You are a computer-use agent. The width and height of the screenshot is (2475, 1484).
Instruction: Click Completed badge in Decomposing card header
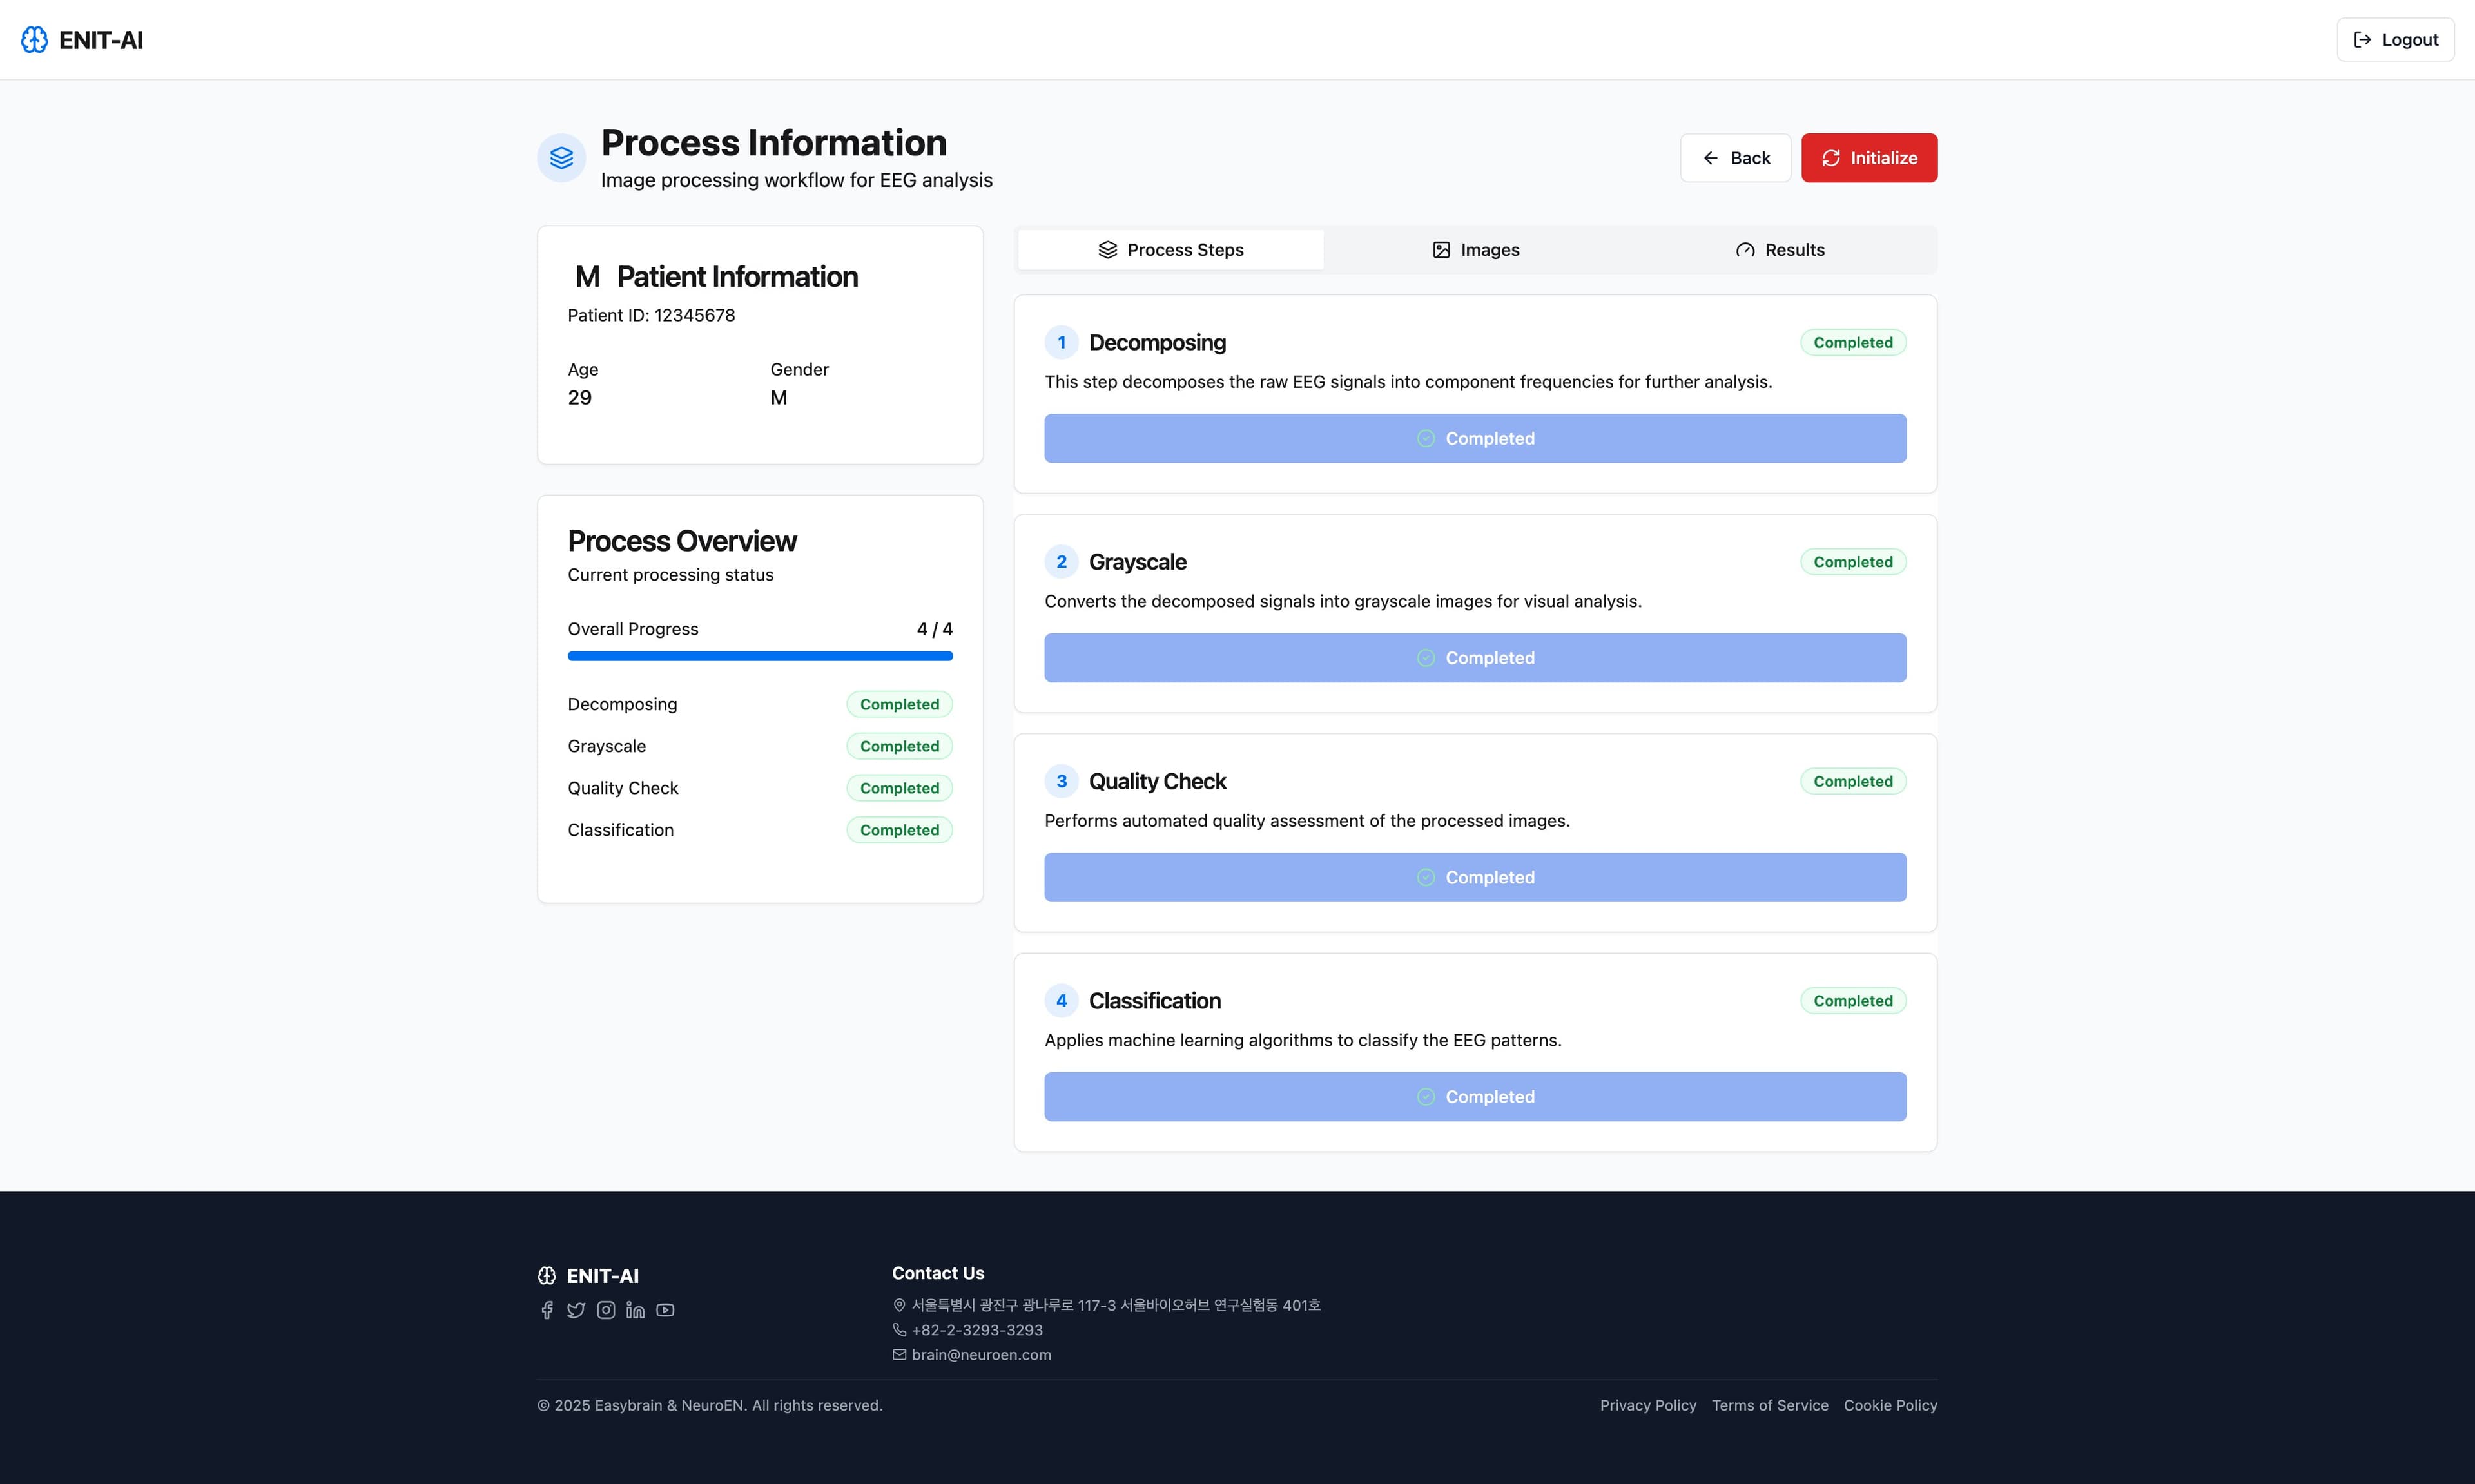tap(1853, 342)
